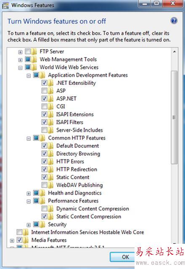Image resolution: width=185 pixels, height=269 pixels.
Task: Expand the Health and Diagnostics node
Action: coord(29,194)
